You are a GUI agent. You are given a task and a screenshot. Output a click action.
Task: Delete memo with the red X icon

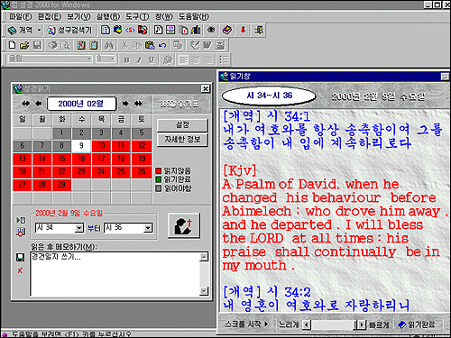tap(20, 270)
